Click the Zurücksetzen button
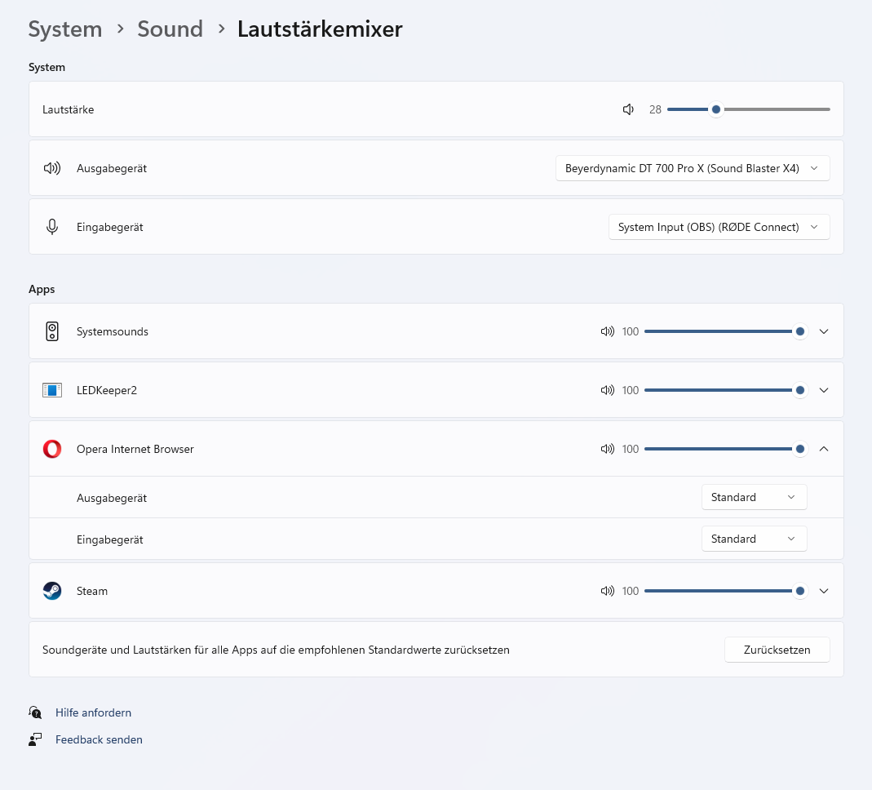The height and width of the screenshot is (790, 872). point(777,650)
